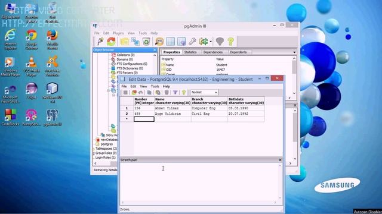Viewport: 382px width, 214px height.
Task: Open File menu in pgAdmin III window
Action: 97,33
